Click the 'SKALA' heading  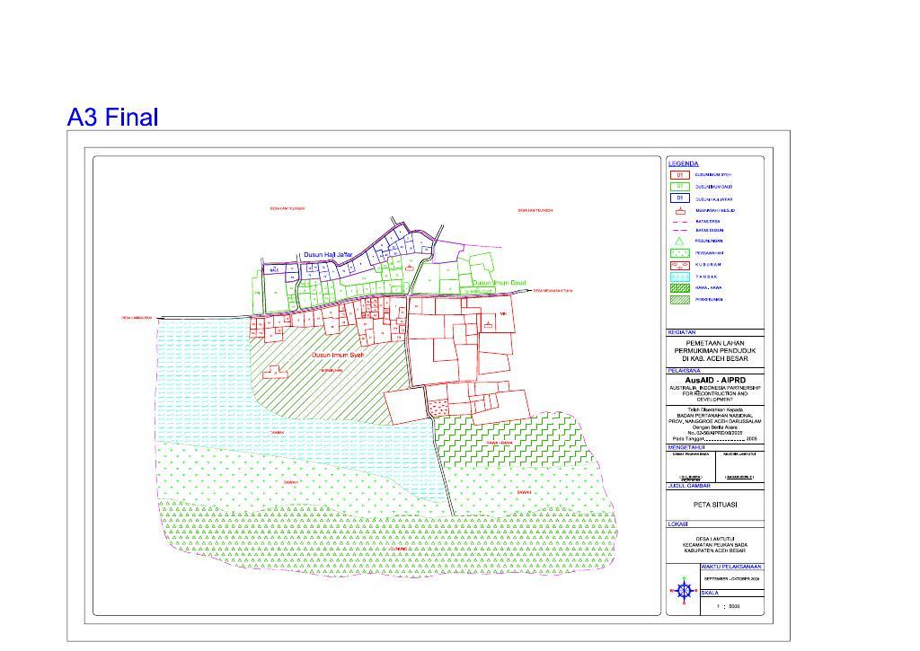tap(710, 593)
